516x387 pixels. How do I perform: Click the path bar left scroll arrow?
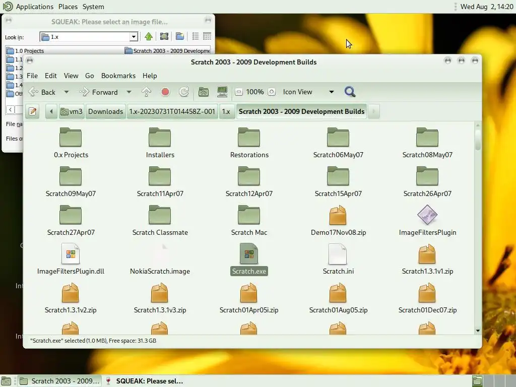click(x=51, y=111)
